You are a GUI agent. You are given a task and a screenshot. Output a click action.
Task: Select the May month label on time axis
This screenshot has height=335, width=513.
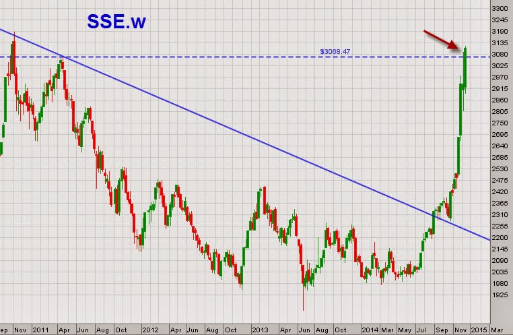405,330
